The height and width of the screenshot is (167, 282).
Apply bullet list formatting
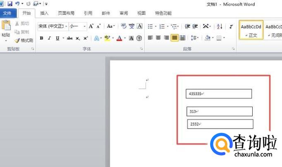(x=151, y=26)
